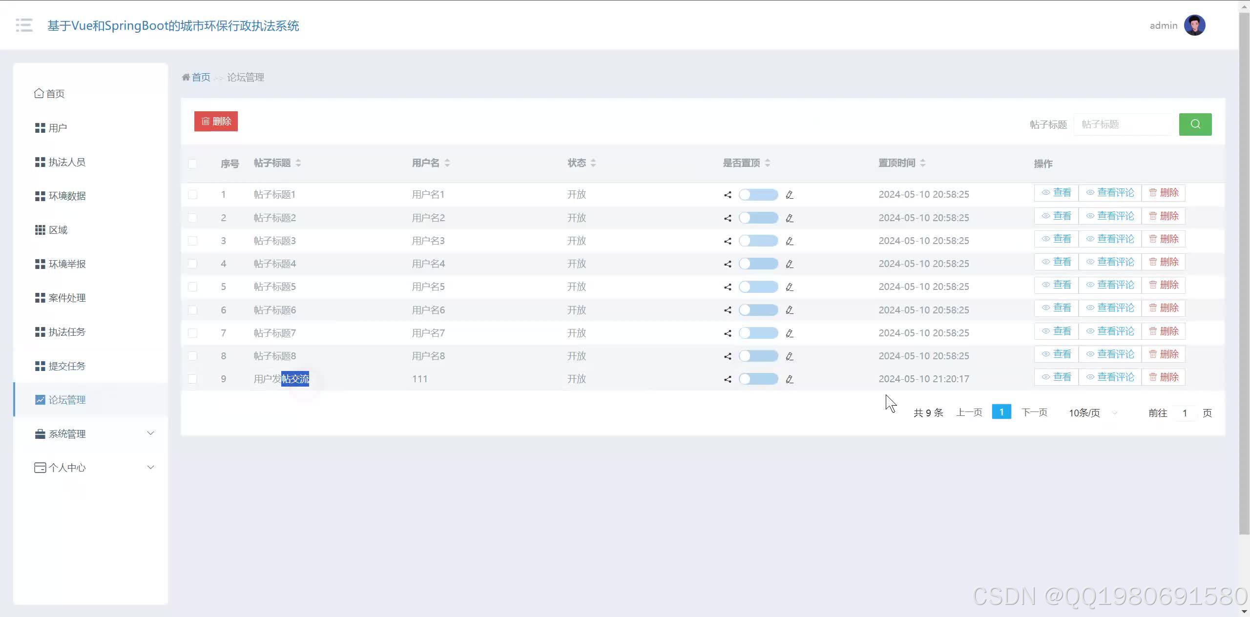Open the 环境举报 sidebar menu item
The width and height of the screenshot is (1250, 617).
67,264
